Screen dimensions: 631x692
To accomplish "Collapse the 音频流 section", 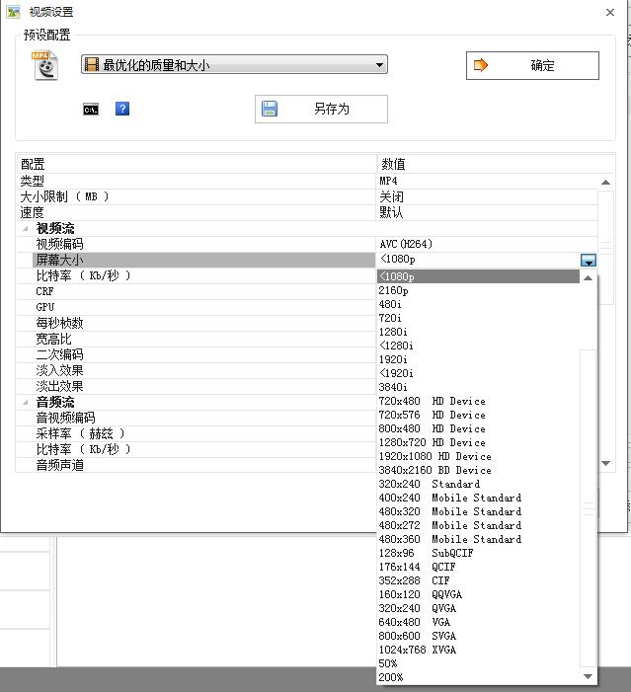I will pos(26,402).
